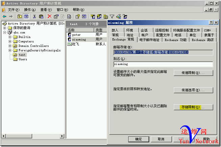221x147 pixels.
Task: Expand the Computers tree node
Action: tap(10, 41)
